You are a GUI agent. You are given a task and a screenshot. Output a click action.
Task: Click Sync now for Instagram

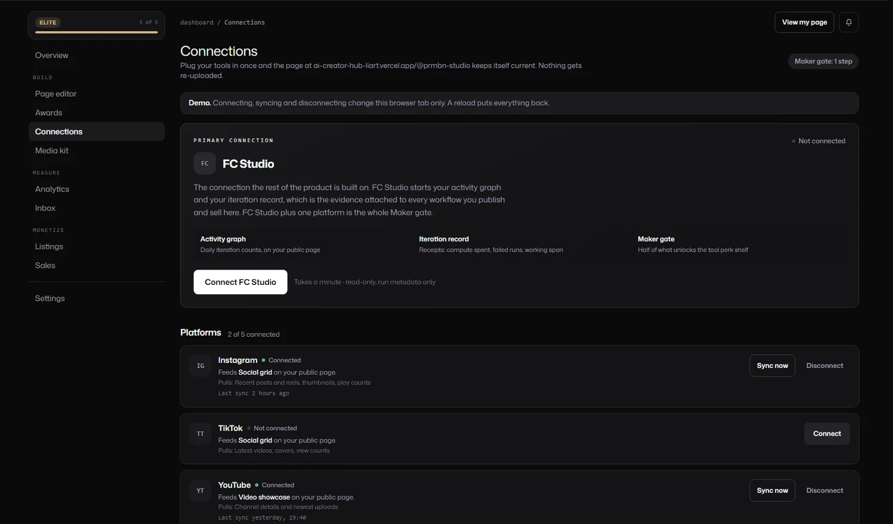coord(772,366)
